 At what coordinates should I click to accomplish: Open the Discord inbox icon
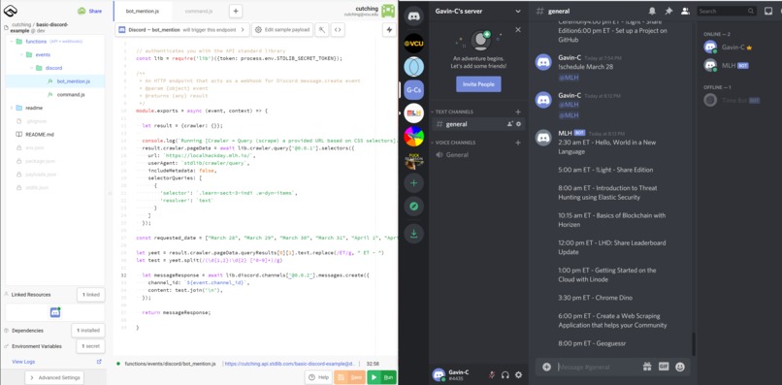(768, 11)
